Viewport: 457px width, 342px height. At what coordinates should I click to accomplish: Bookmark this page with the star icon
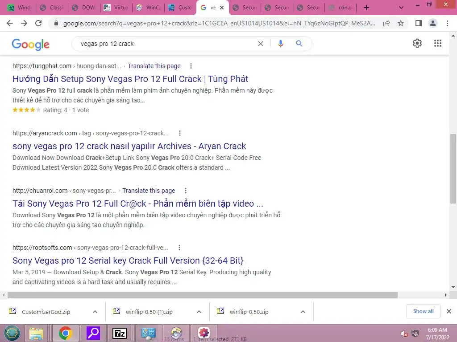[x=401, y=23]
